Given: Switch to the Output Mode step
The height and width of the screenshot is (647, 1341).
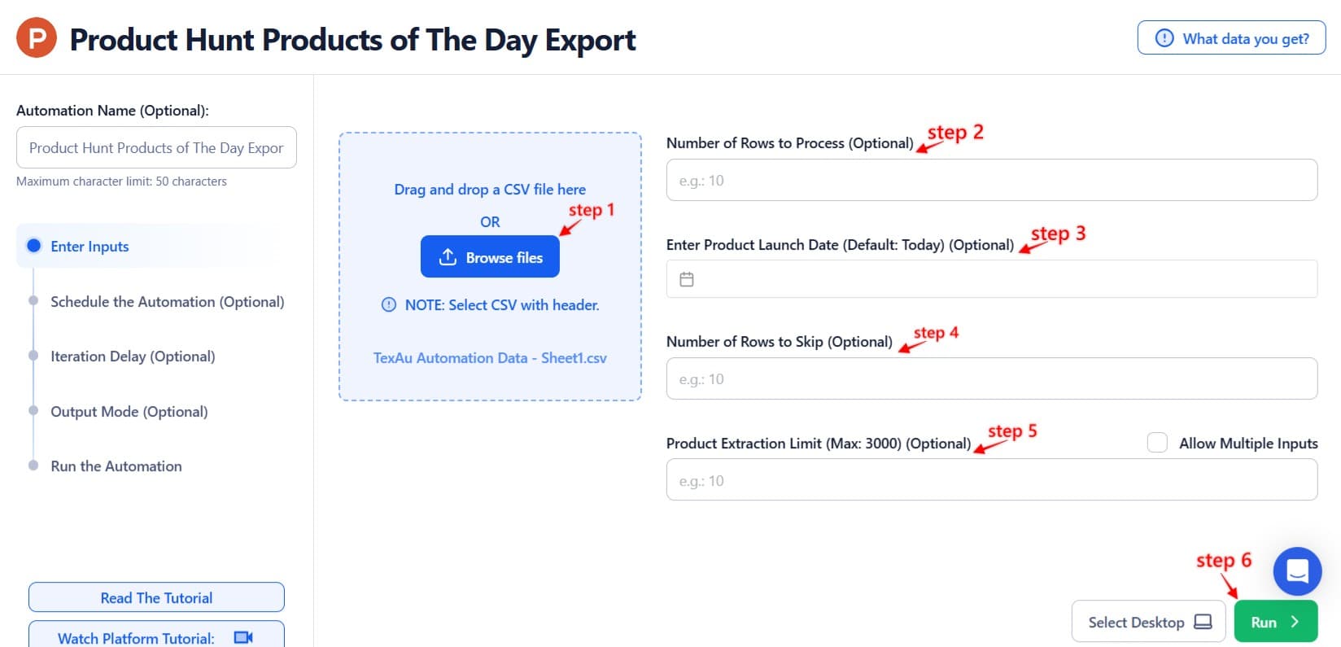Looking at the screenshot, I should 129,412.
